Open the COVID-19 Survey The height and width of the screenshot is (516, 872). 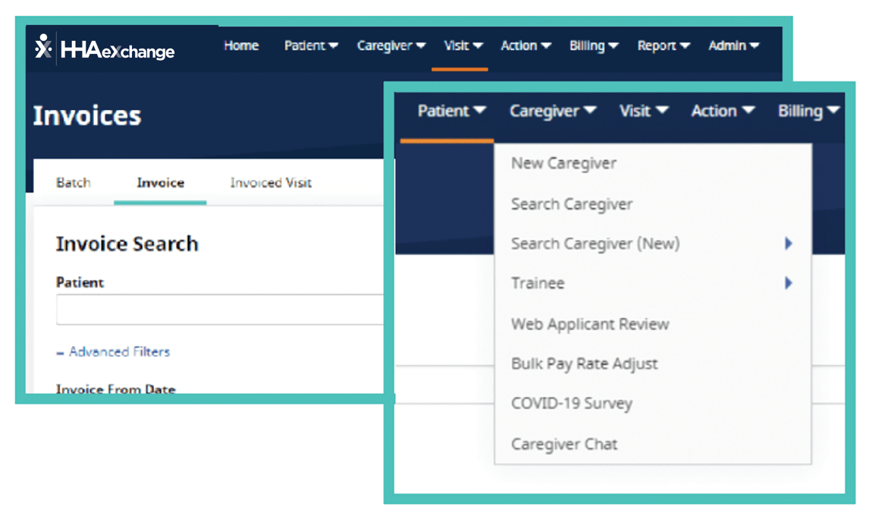click(x=572, y=403)
